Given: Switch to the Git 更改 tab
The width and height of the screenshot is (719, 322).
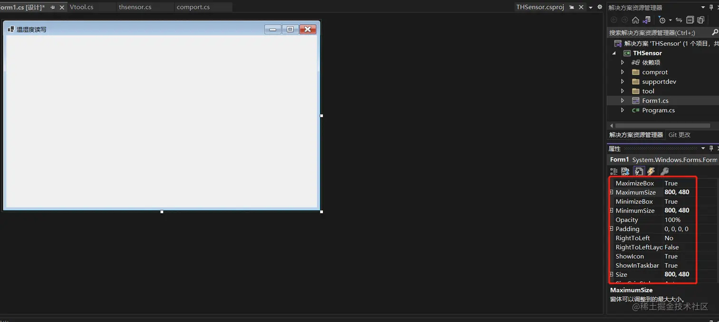Looking at the screenshot, I should click(679, 135).
